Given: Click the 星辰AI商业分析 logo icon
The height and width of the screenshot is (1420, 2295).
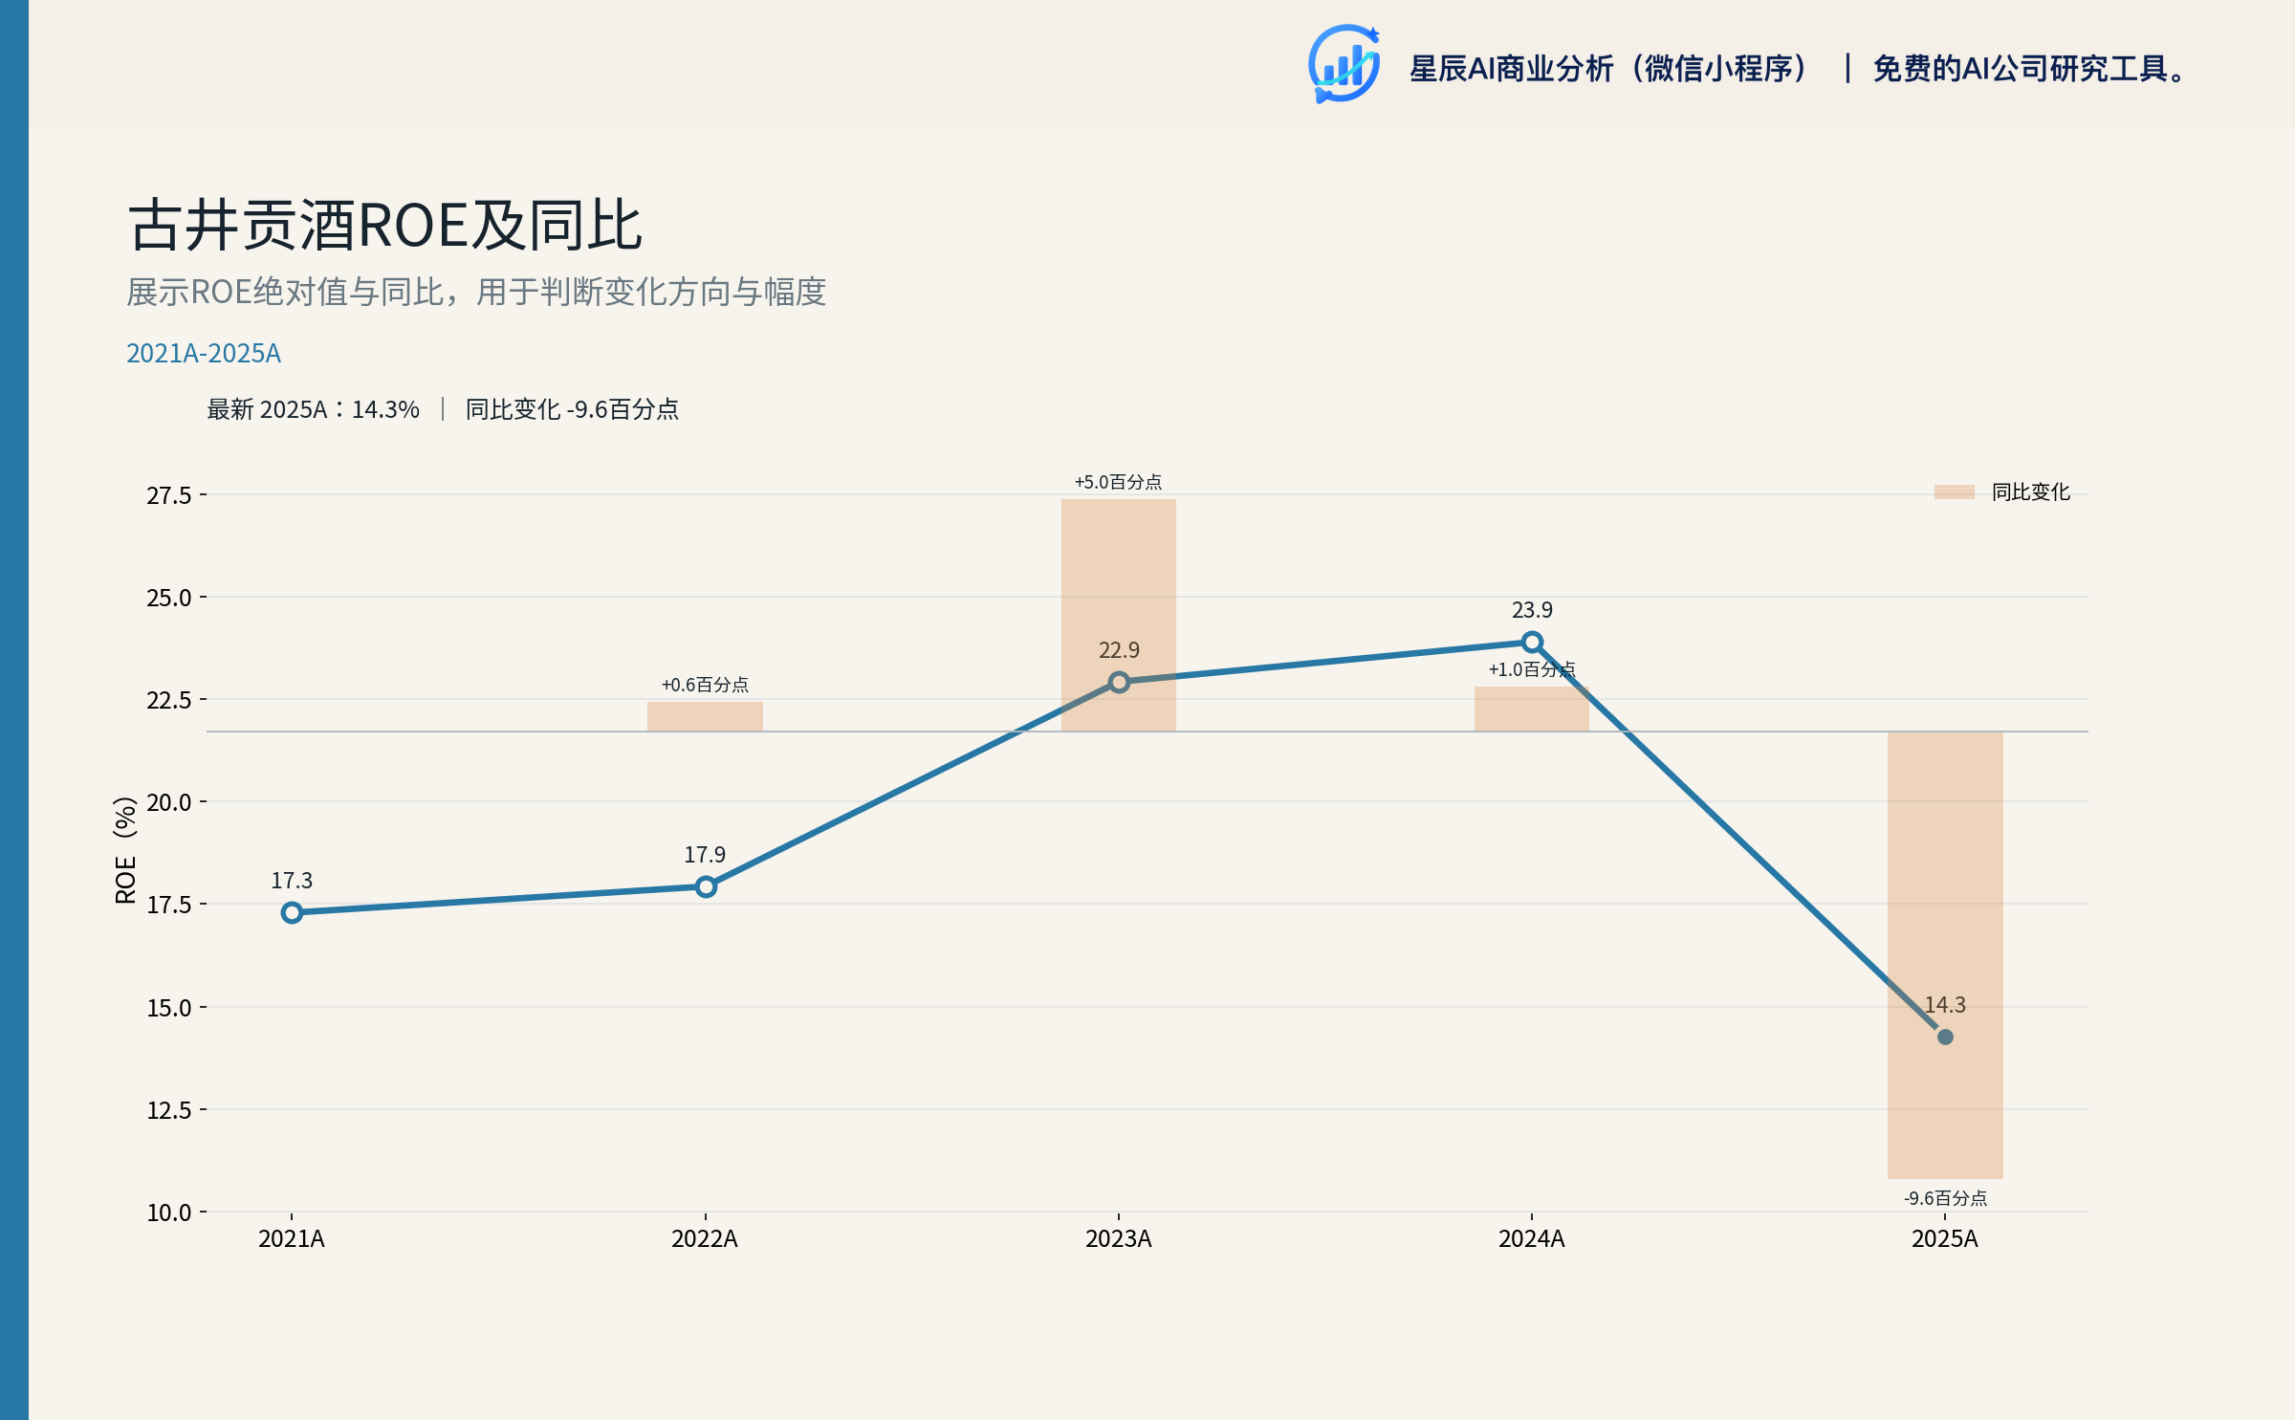Looking at the screenshot, I should [x=1344, y=64].
